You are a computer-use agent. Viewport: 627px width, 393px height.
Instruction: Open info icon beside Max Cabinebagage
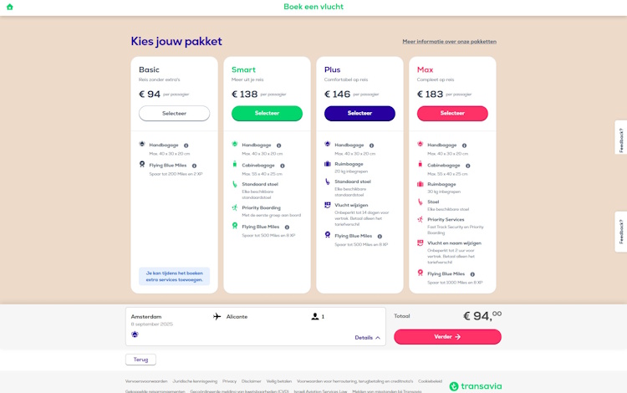[x=468, y=166]
